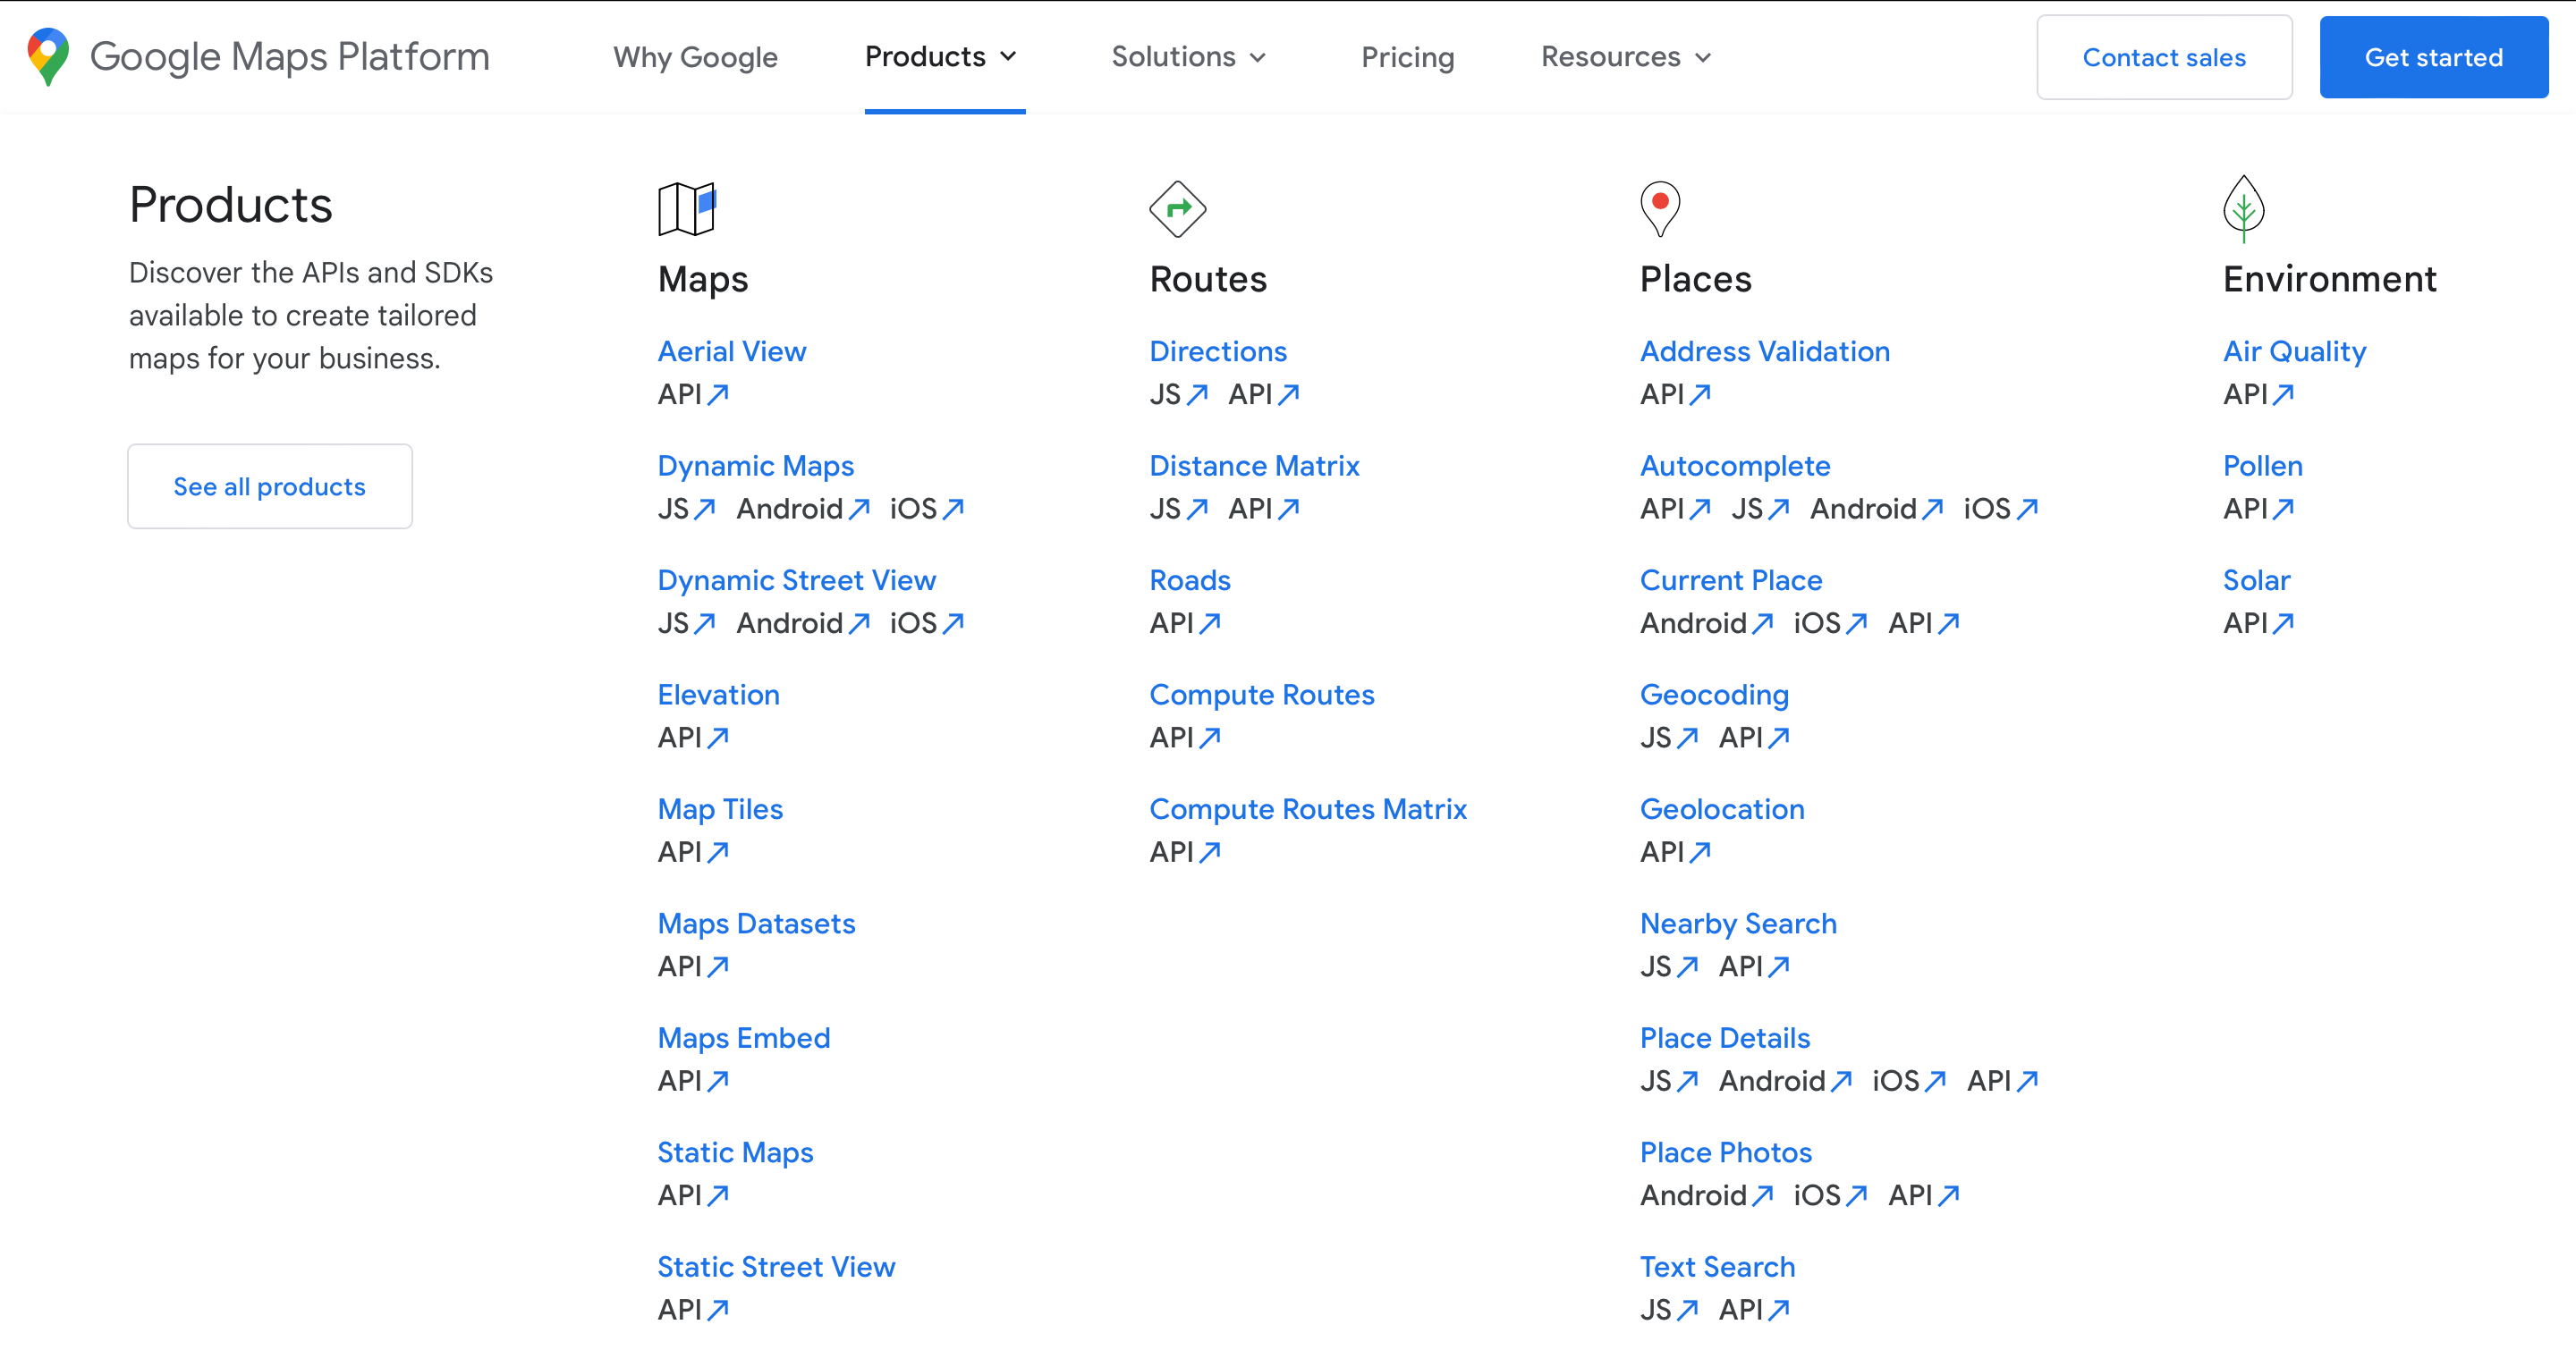2576x1350 pixels.
Task: Click the Contact sales button
Action: coord(2163,57)
